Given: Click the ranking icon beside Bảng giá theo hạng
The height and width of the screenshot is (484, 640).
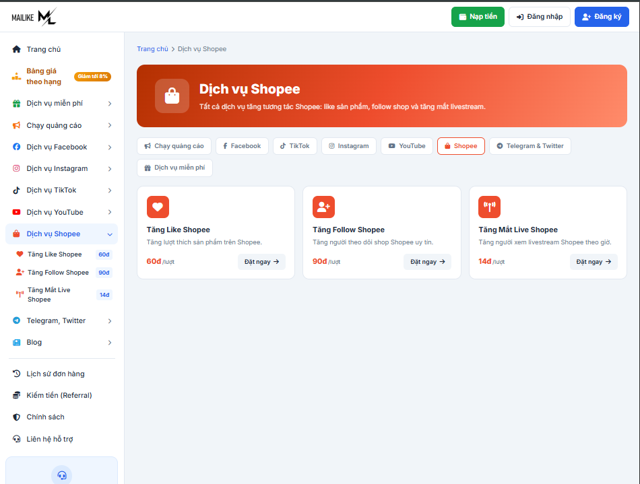Looking at the screenshot, I should point(16,76).
